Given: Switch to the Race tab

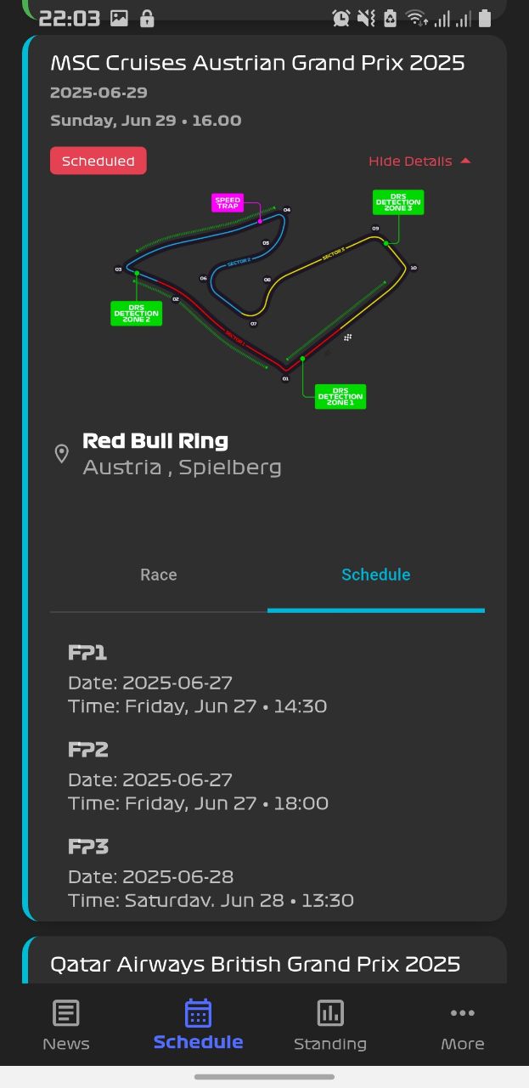Looking at the screenshot, I should tap(159, 575).
